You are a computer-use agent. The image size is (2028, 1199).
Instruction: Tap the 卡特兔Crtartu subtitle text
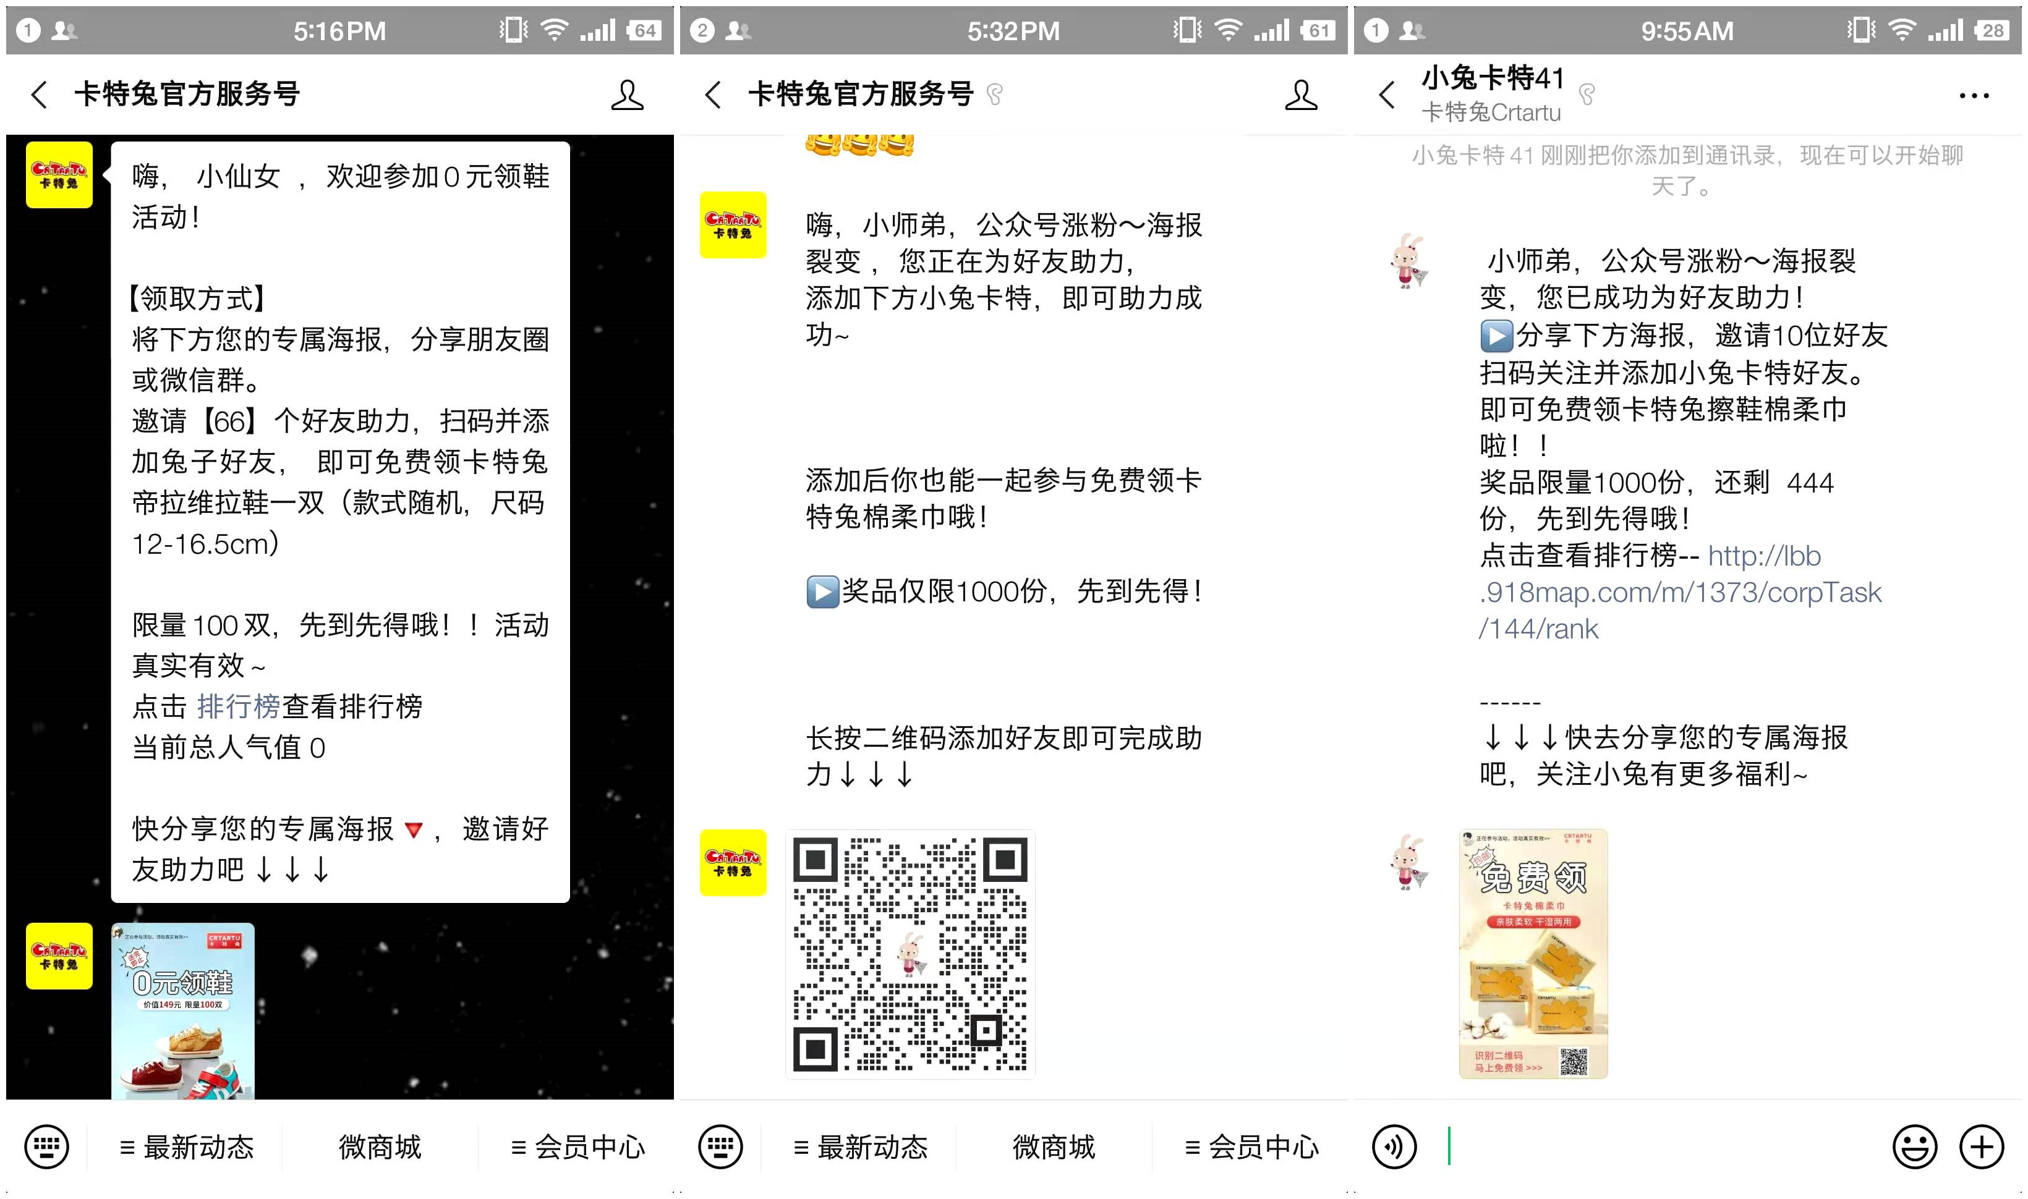pos(1491,112)
